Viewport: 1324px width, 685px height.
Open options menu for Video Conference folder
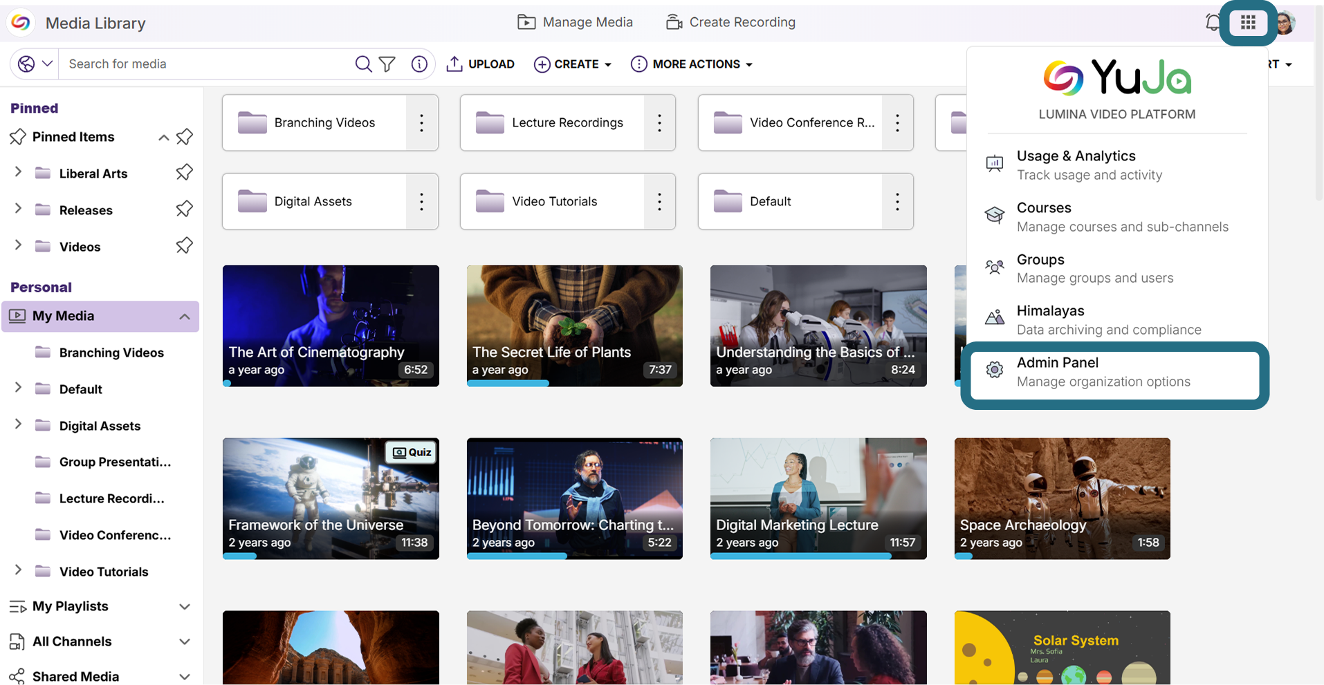(x=897, y=123)
